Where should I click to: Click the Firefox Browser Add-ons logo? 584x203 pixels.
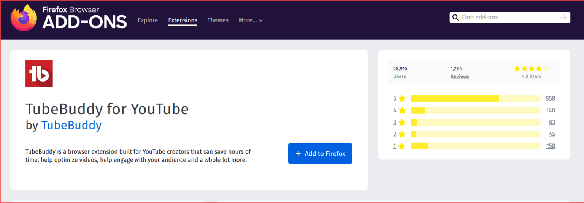coord(68,17)
